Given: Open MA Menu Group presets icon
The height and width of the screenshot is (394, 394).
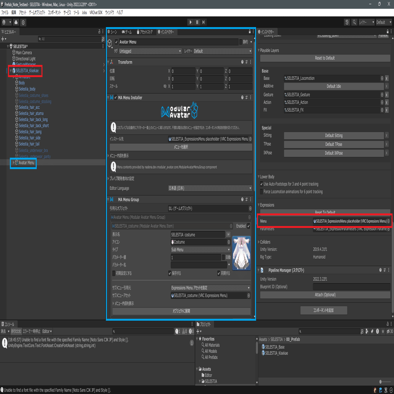Looking at the screenshot, I should (246, 200).
